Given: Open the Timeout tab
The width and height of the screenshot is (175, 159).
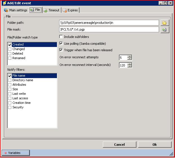Looking at the screenshot, I should [x=51, y=10].
